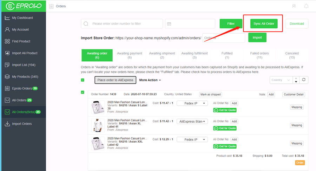Click the My Account person icon

[7, 29]
